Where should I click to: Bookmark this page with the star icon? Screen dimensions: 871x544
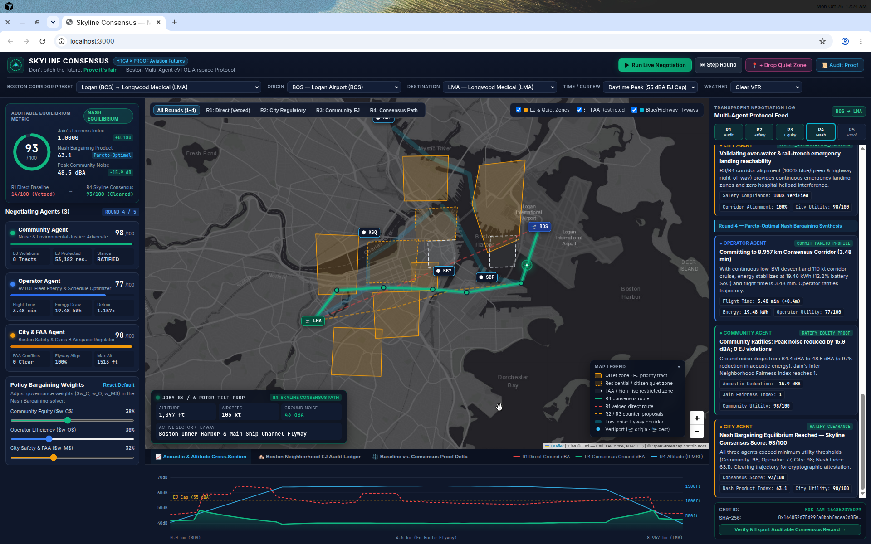point(822,41)
